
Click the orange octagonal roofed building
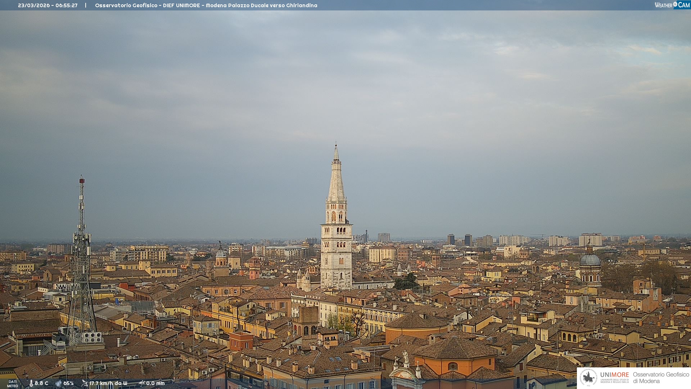point(454,357)
